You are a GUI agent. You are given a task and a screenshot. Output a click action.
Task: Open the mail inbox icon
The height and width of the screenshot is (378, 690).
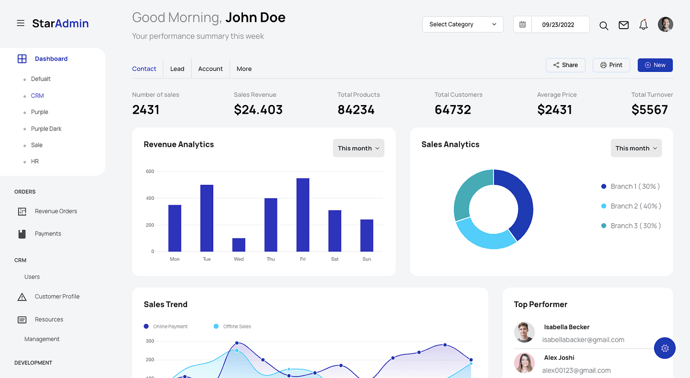pyautogui.click(x=623, y=25)
